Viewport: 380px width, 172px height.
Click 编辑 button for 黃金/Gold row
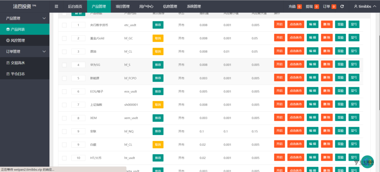[312, 38]
